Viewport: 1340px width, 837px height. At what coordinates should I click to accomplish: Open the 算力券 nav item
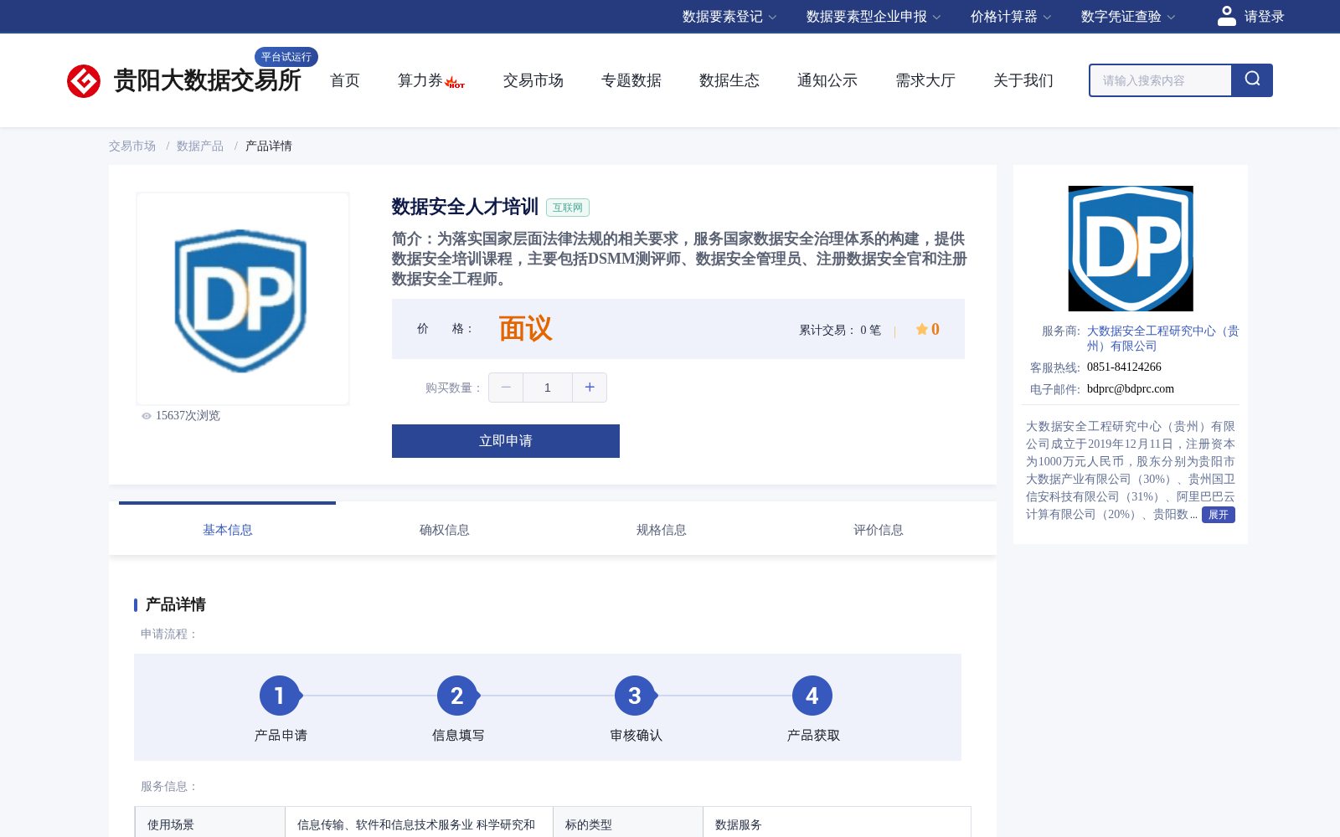click(x=420, y=80)
